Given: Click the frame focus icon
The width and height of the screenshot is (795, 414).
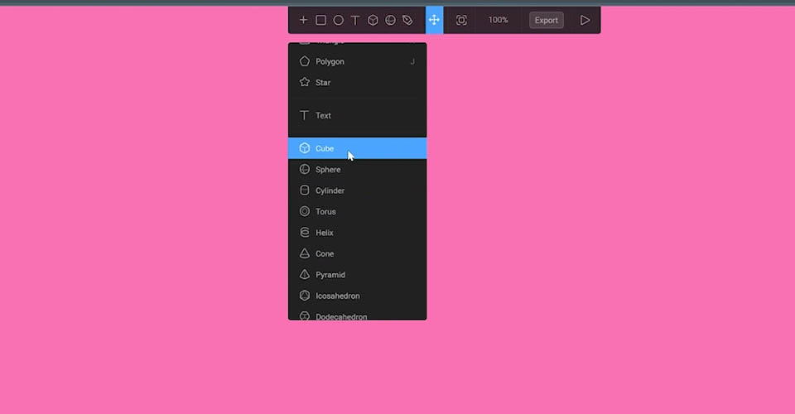Looking at the screenshot, I should pyautogui.click(x=461, y=20).
